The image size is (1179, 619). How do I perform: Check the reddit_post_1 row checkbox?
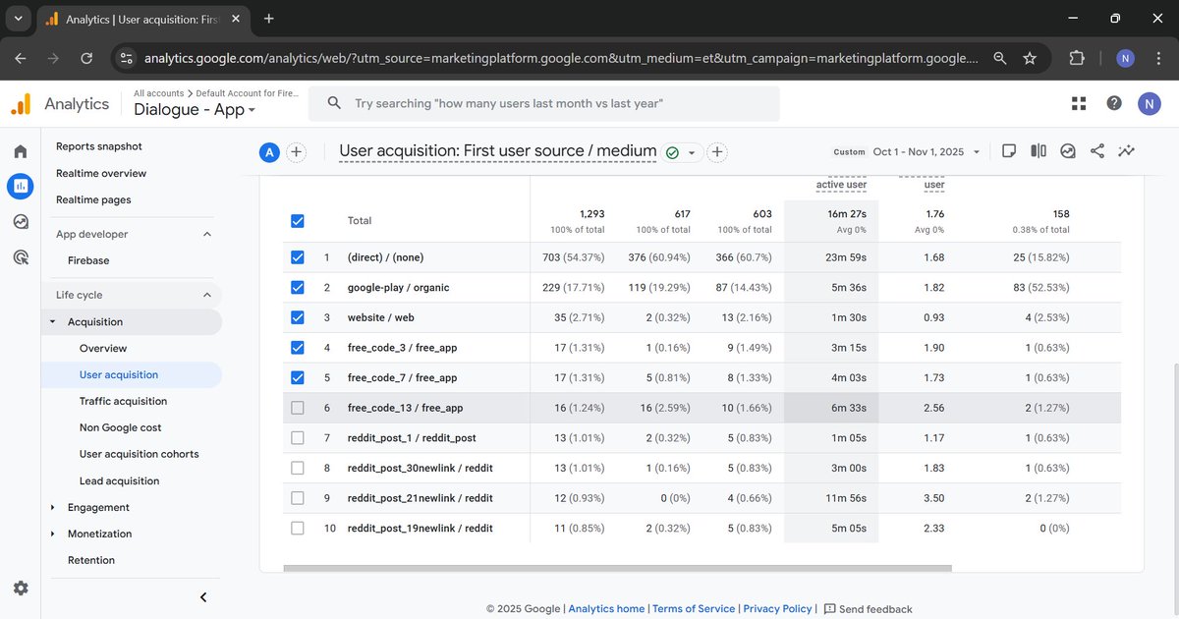297,437
